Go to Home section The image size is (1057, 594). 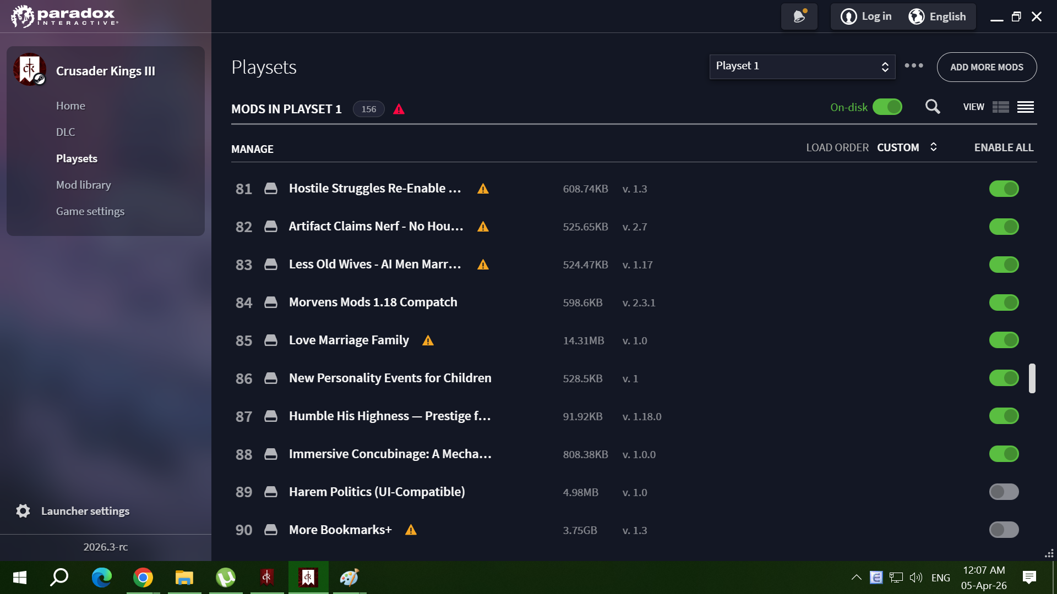coord(70,106)
